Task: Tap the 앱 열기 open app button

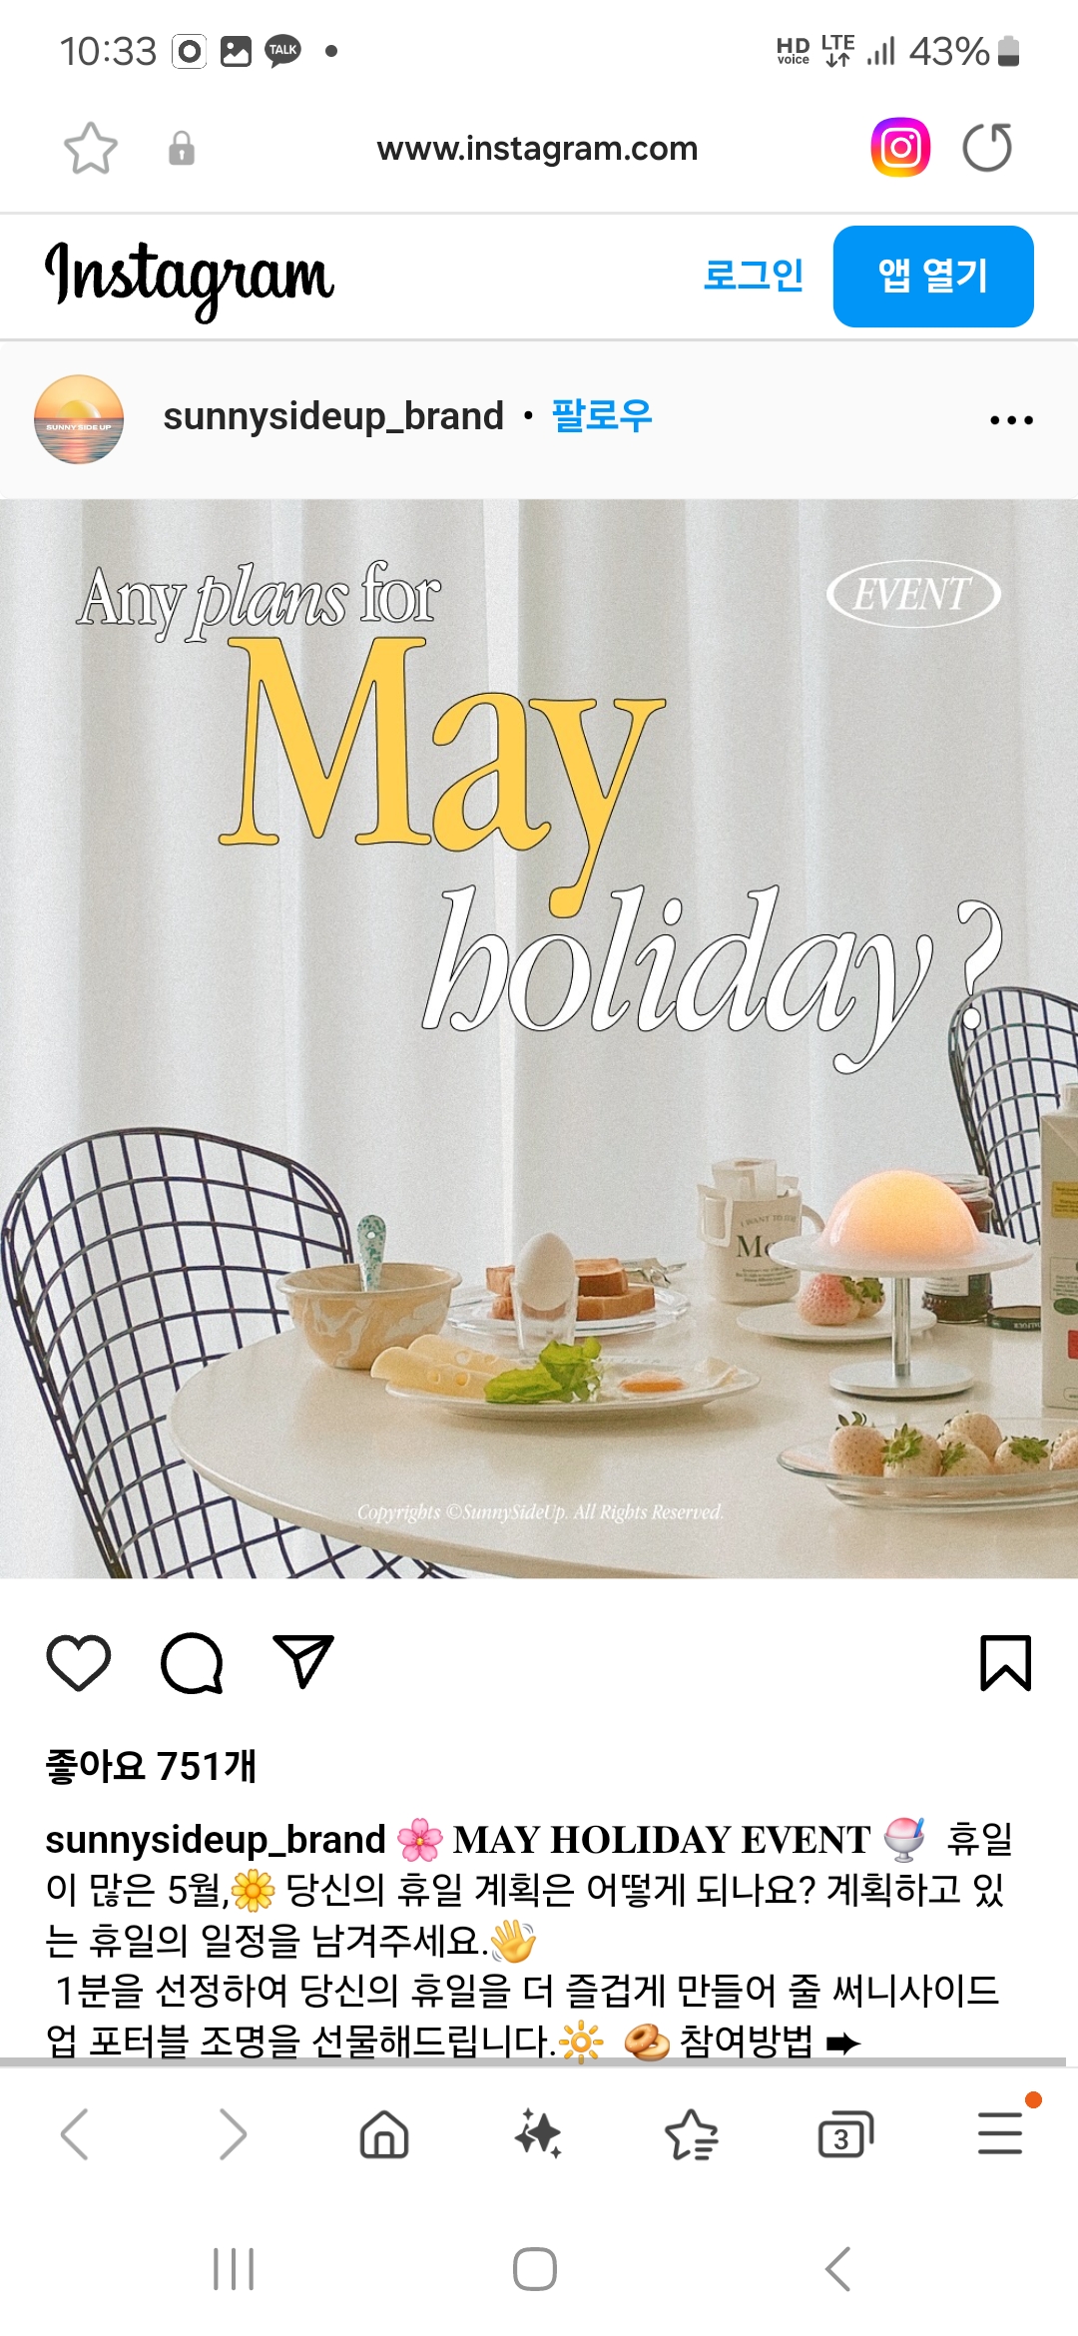Action: click(x=933, y=277)
